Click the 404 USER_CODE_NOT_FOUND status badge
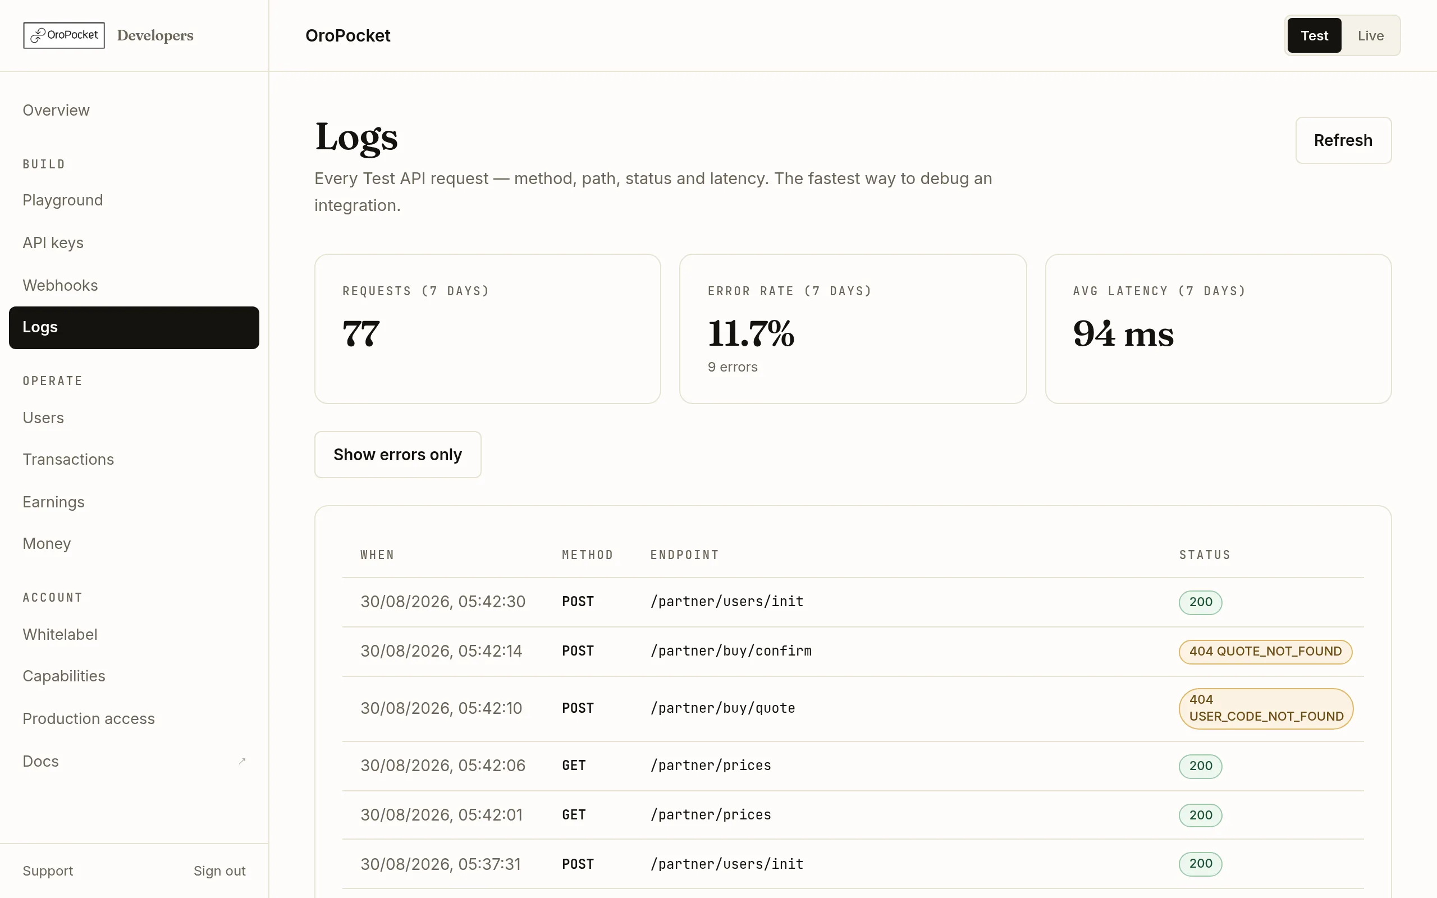 point(1266,708)
